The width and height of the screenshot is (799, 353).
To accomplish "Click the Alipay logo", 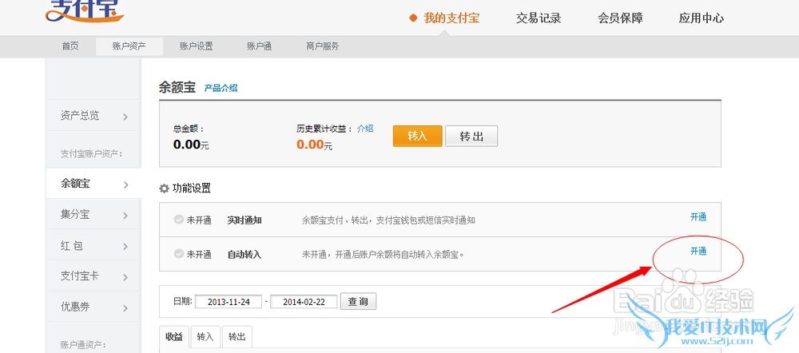I will (85, 10).
